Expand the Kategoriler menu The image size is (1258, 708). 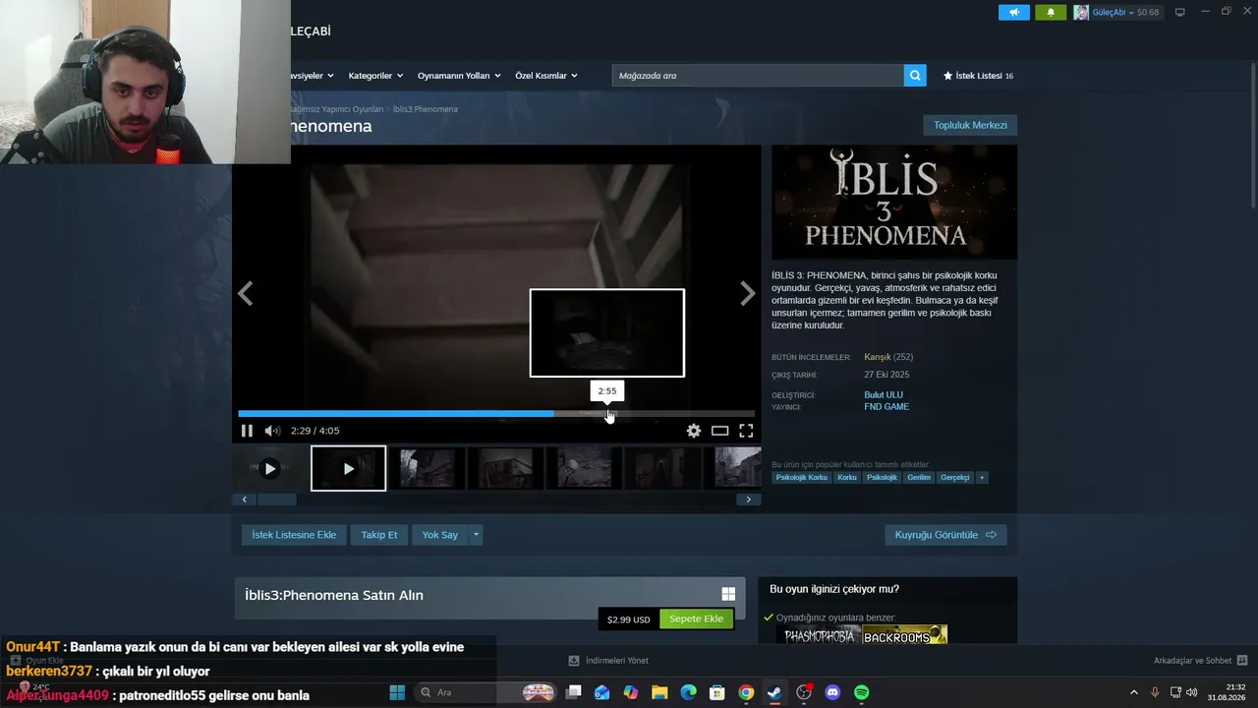click(x=374, y=76)
